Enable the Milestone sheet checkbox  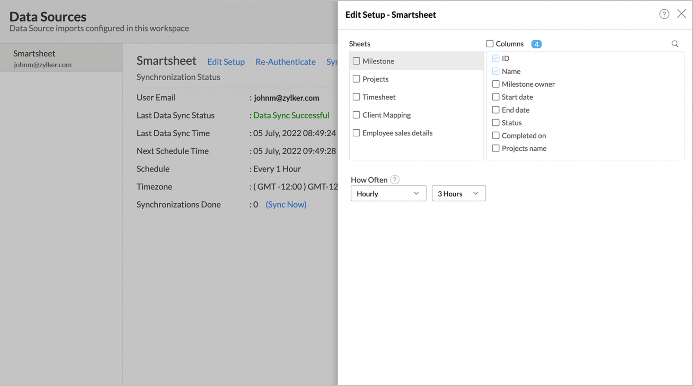click(x=357, y=60)
